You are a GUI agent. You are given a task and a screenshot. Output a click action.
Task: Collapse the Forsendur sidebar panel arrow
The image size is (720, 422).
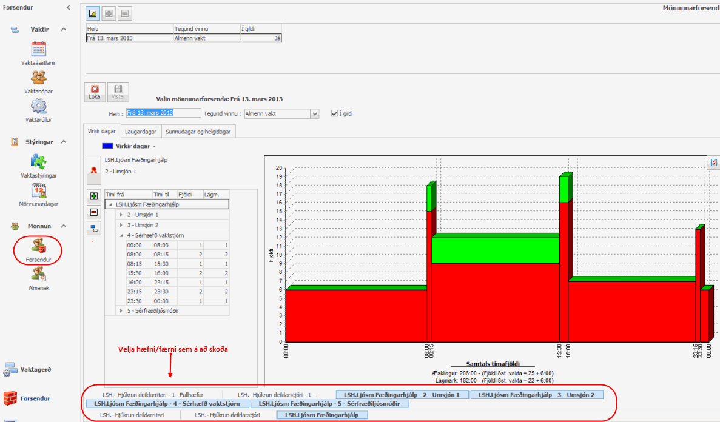(69, 7)
